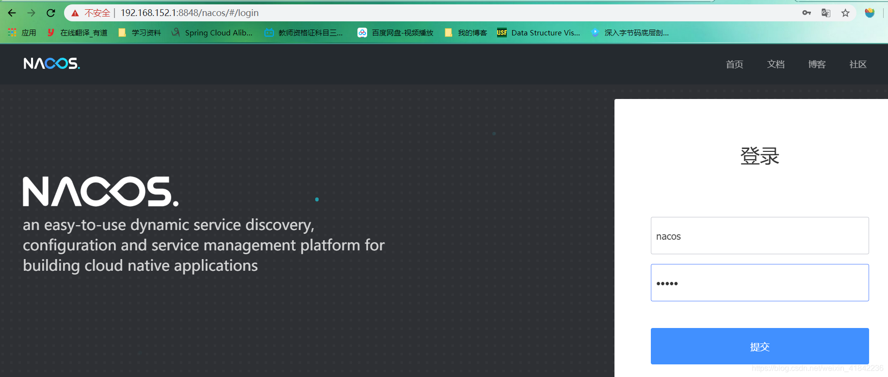The width and height of the screenshot is (888, 377).
Task: Go back with the browser back arrow
Action: tap(12, 13)
